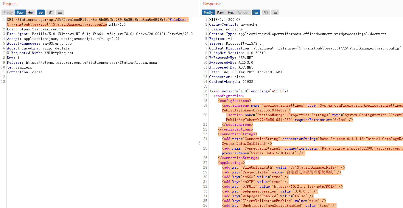Click the ProjectTitle 台電變電資產管理系統系統 entry
The width and height of the screenshot is (403, 208).
[x=281, y=172]
